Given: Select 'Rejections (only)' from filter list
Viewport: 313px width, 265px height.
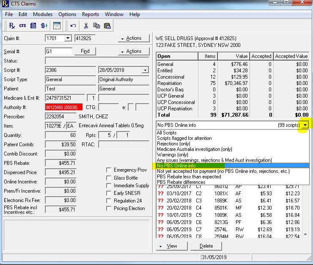Looking at the screenshot, I should point(173,144).
